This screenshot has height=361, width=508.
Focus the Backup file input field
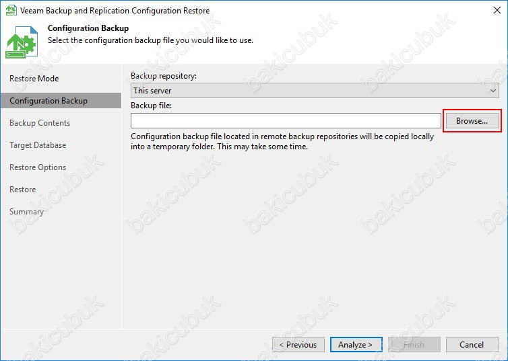point(286,121)
